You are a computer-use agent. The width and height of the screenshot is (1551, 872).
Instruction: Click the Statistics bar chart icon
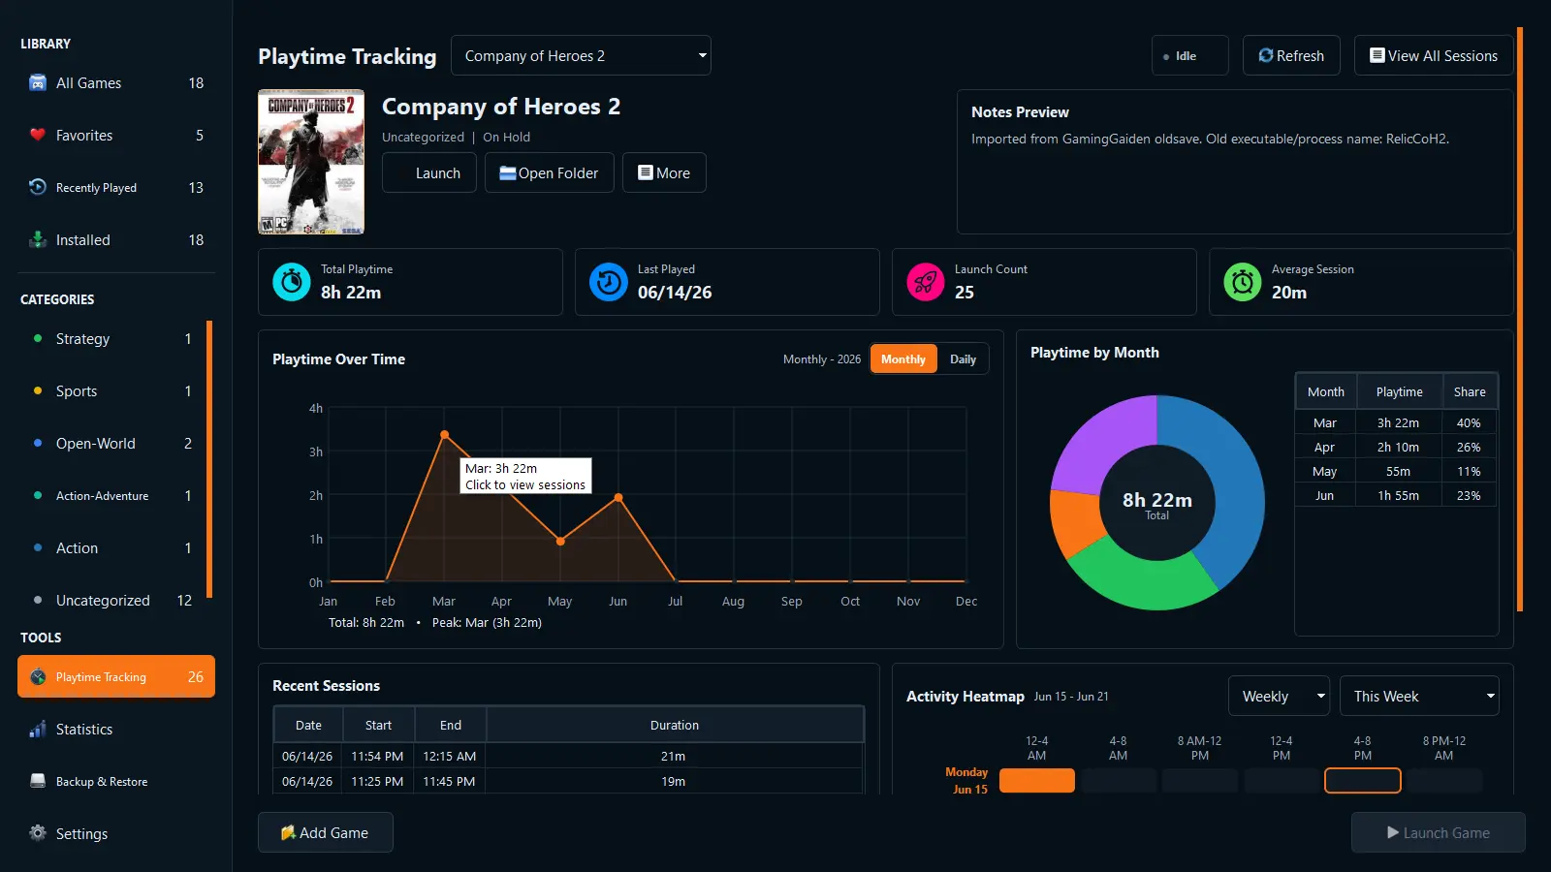click(38, 730)
